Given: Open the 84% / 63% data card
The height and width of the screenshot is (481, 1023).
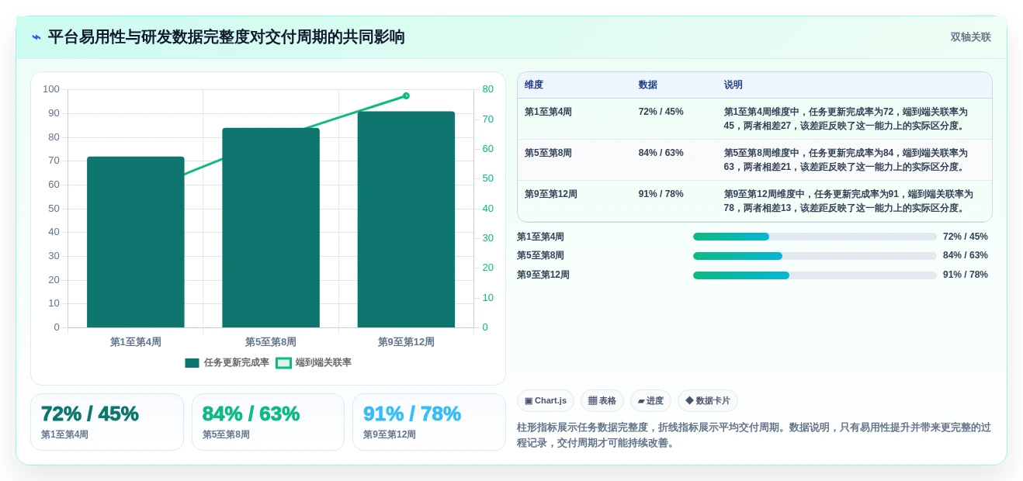Looking at the screenshot, I should click(268, 422).
